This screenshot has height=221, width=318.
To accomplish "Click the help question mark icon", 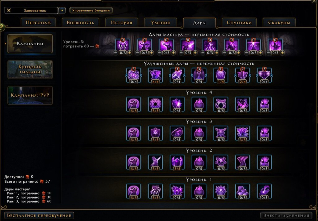I will point(2,27).
